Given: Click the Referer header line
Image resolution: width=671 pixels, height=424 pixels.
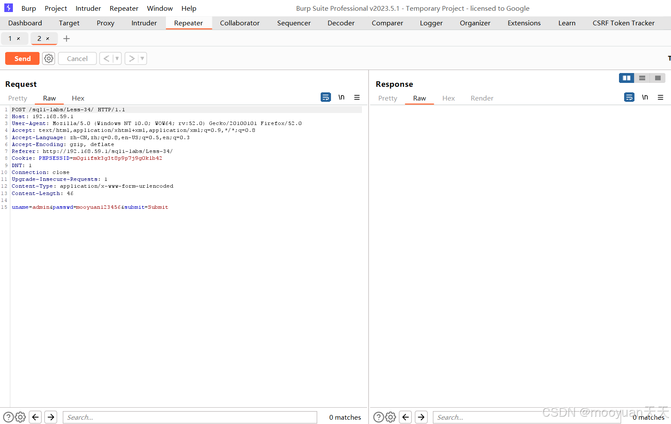Looking at the screenshot, I should [x=92, y=151].
